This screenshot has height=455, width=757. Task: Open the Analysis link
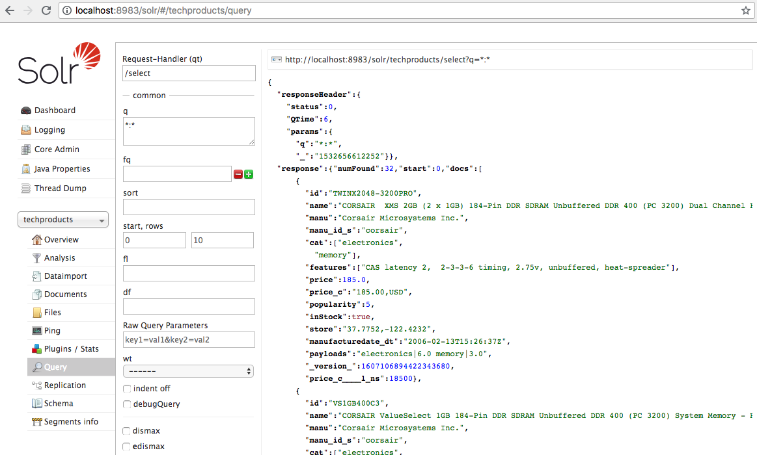[x=59, y=258]
